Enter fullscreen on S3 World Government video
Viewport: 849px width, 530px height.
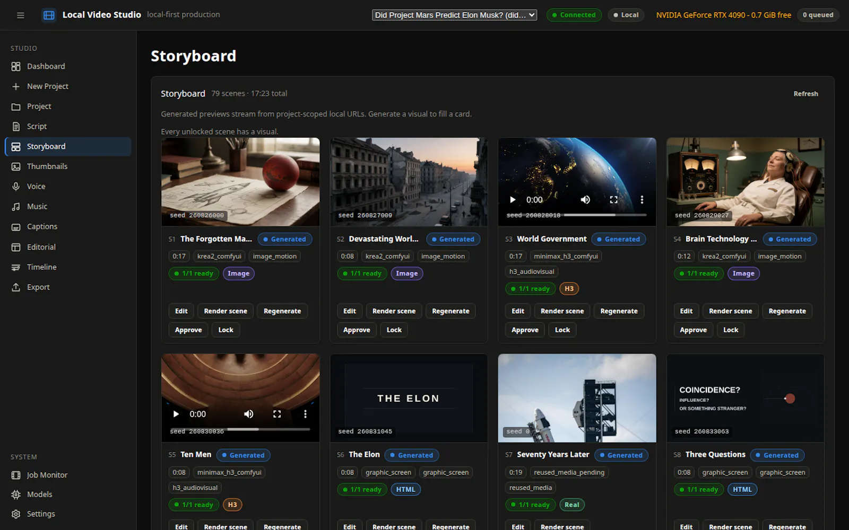coord(613,200)
